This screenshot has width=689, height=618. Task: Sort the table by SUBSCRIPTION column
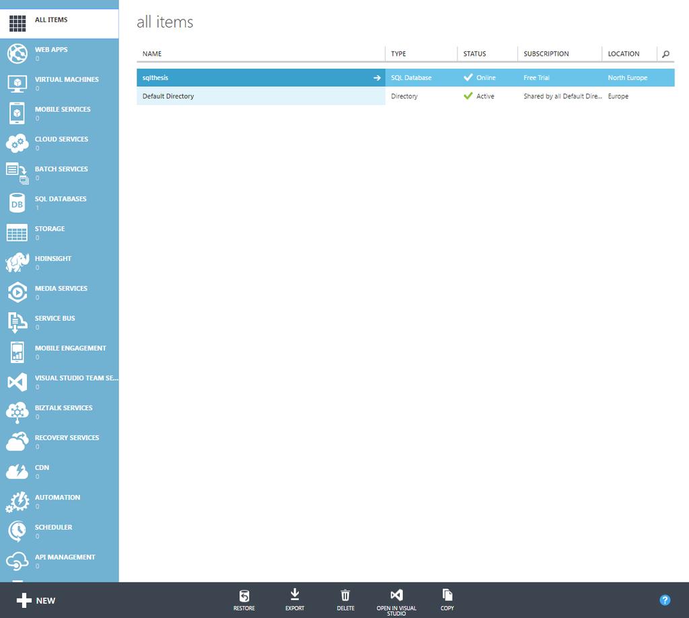(x=546, y=54)
